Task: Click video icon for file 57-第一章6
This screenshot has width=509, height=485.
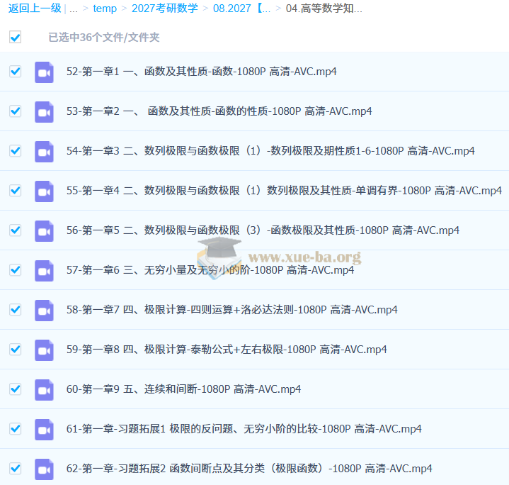Action: [x=44, y=270]
